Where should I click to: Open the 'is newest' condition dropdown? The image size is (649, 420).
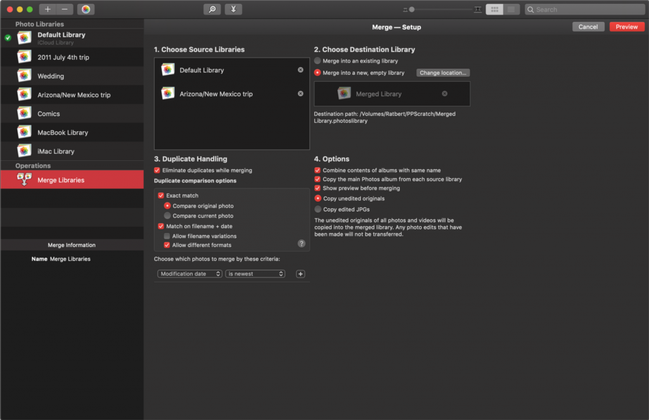coord(255,274)
